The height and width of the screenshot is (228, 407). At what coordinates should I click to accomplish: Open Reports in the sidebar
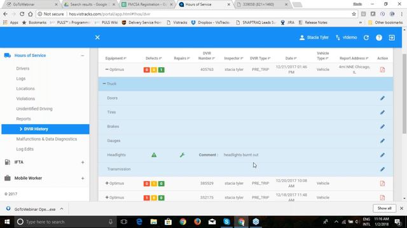click(x=24, y=119)
